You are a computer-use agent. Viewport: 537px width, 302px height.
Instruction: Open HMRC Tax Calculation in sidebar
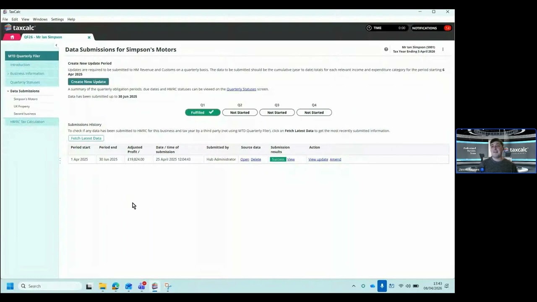pyautogui.click(x=27, y=122)
